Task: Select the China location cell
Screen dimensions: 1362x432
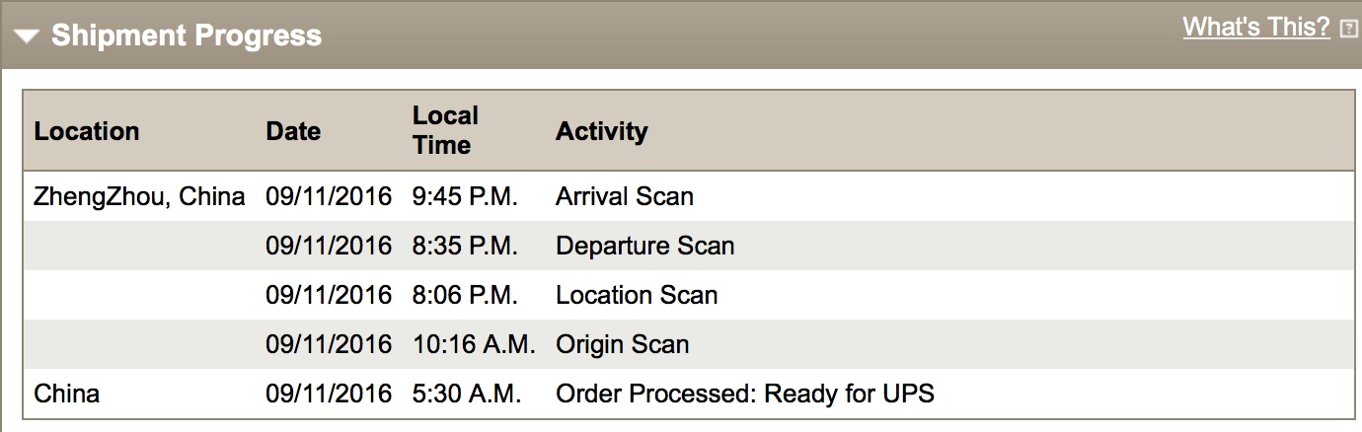Action: point(67,395)
